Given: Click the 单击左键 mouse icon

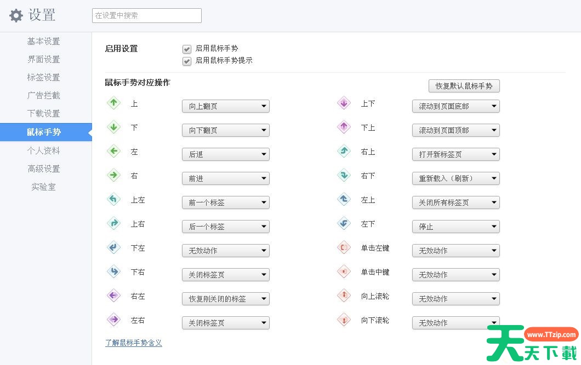Looking at the screenshot, I should click(344, 247).
